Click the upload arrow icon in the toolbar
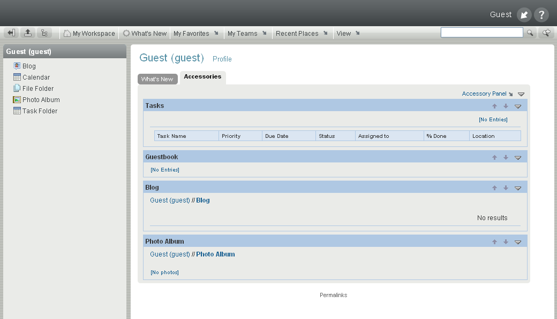Image resolution: width=557 pixels, height=319 pixels. coord(27,33)
